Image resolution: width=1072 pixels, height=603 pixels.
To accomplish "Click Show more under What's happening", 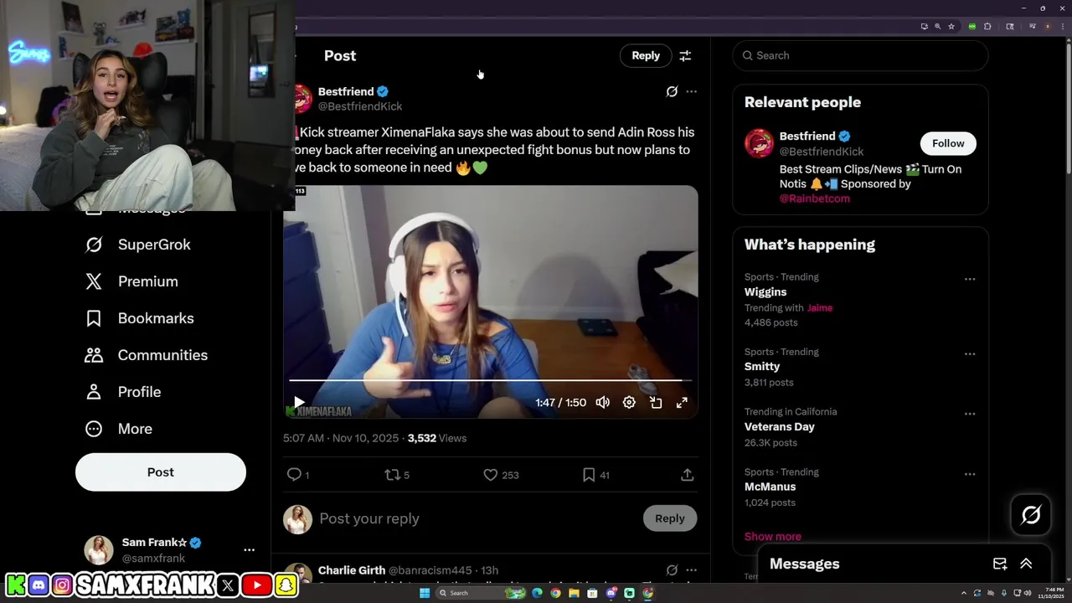I will click(773, 536).
